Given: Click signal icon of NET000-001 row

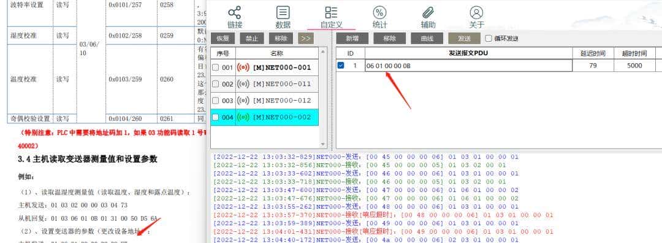Looking at the screenshot, I should coord(243,67).
